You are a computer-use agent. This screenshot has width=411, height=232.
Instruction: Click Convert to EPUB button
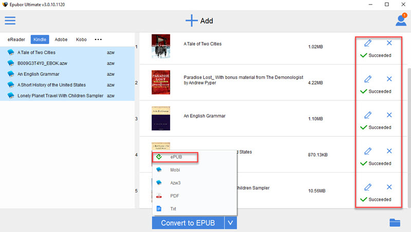click(188, 223)
